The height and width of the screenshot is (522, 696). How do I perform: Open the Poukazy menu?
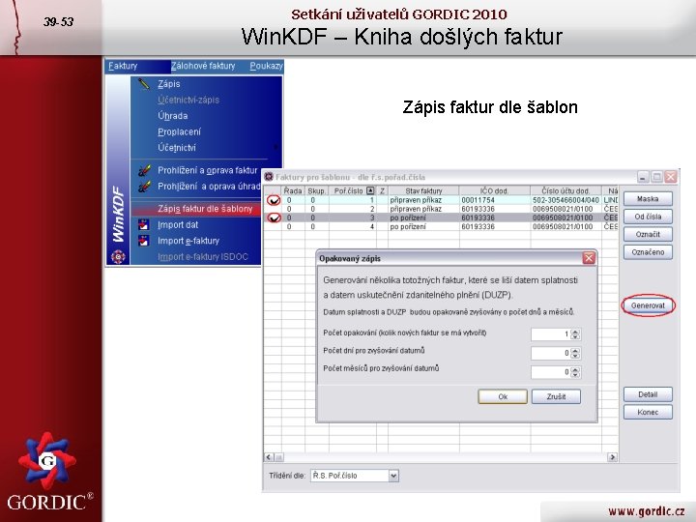(266, 66)
